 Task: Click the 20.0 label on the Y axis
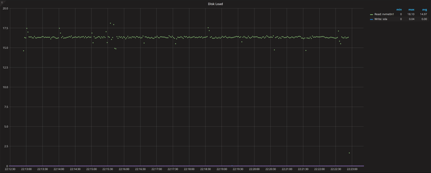point(5,8)
